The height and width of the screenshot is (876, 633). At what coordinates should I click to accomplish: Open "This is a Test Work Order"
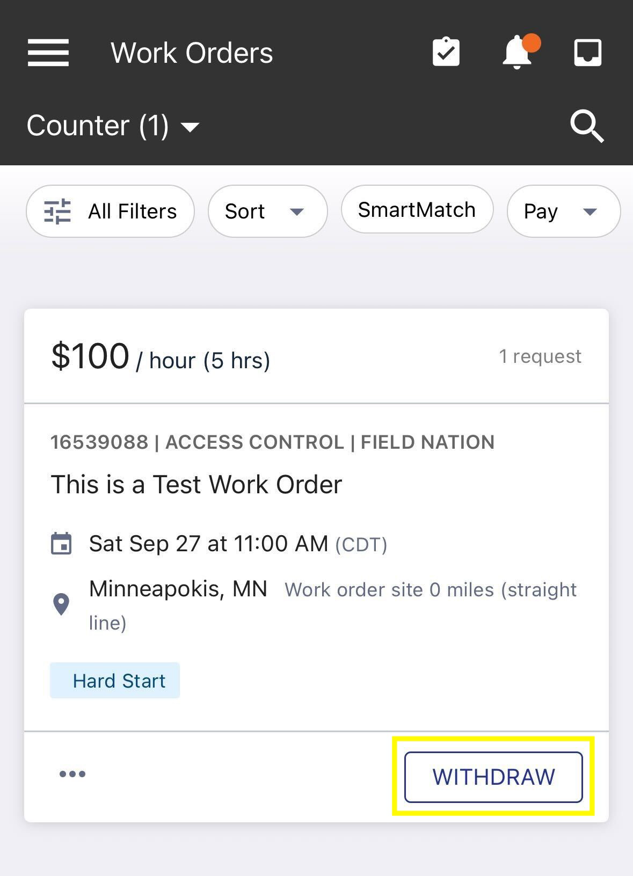(x=197, y=484)
